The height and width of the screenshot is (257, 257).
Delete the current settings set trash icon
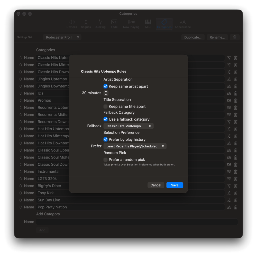tap(235, 37)
